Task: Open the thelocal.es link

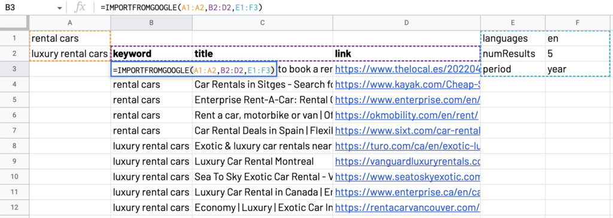Action: tap(408, 69)
